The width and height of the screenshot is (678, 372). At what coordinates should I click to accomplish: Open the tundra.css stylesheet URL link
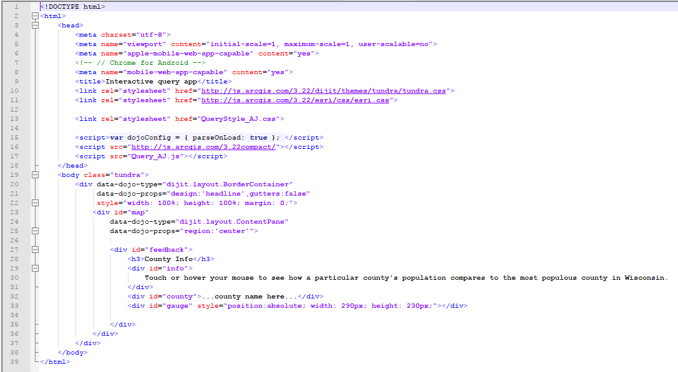click(x=324, y=91)
